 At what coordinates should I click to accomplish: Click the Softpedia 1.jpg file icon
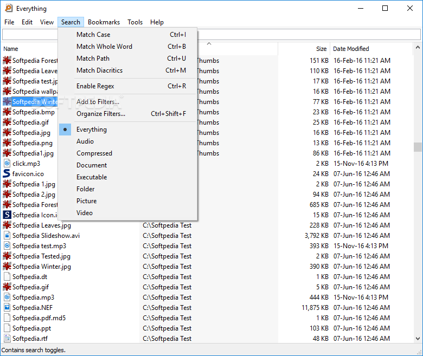[x=7, y=184]
